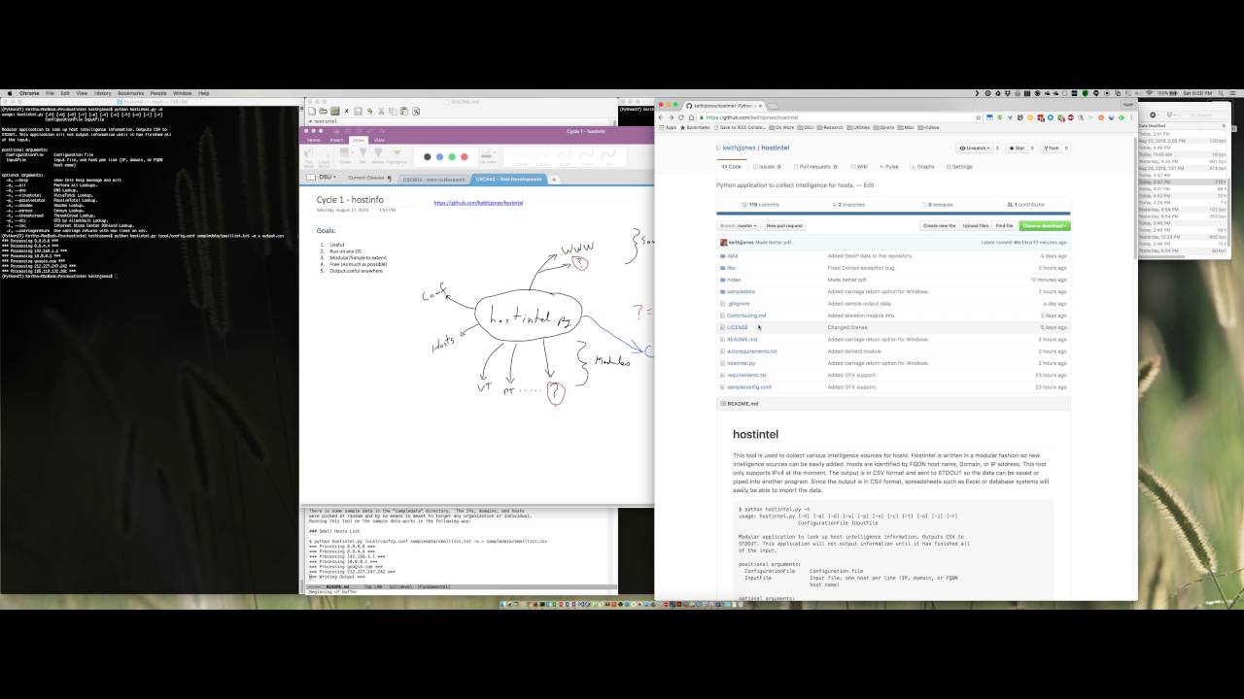Open hostintel.py file in repository
Screen dimensions: 1244x699
[x=741, y=363]
